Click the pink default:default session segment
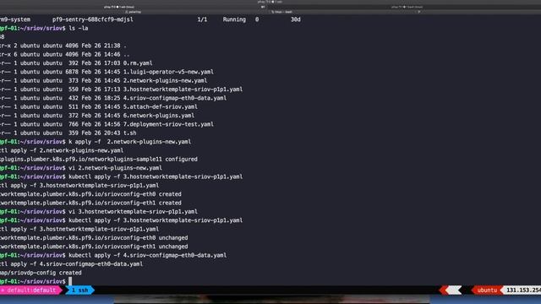 (x=31, y=290)
